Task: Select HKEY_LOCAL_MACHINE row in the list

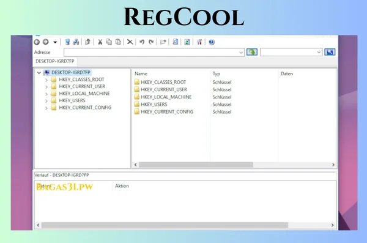Action: point(166,97)
